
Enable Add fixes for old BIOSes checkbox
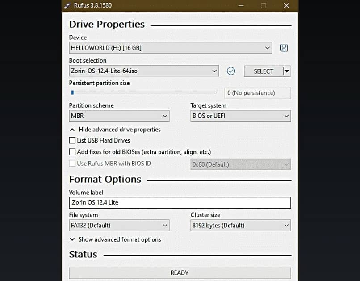click(x=72, y=152)
